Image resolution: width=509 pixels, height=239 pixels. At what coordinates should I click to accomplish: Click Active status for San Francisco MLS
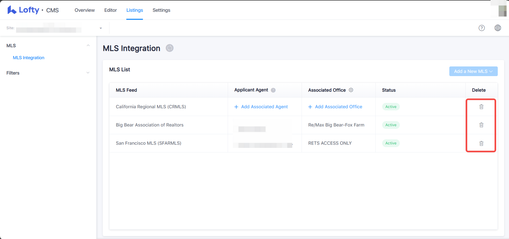click(391, 143)
